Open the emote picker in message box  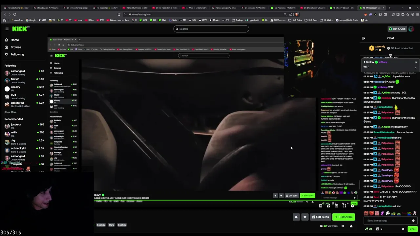tap(413, 221)
